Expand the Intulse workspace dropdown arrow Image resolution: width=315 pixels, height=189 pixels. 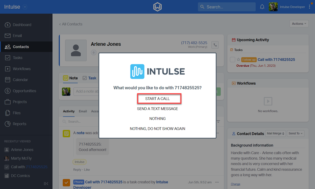25,7
